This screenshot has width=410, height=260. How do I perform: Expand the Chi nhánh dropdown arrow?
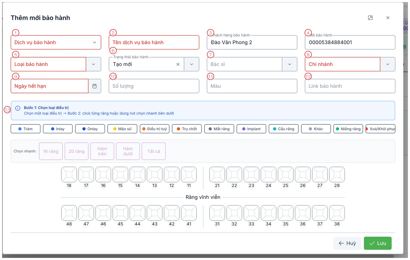coord(388,64)
